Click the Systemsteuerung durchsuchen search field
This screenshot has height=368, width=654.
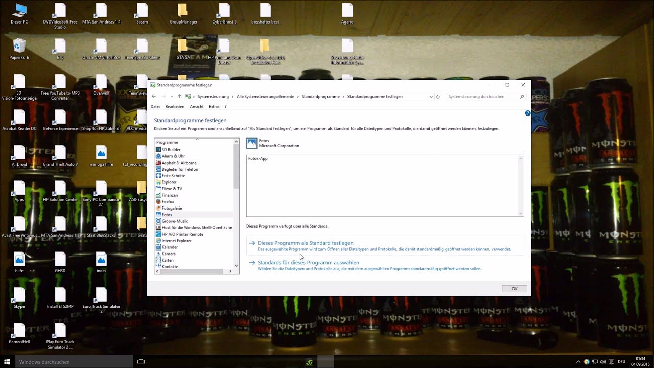(x=485, y=97)
